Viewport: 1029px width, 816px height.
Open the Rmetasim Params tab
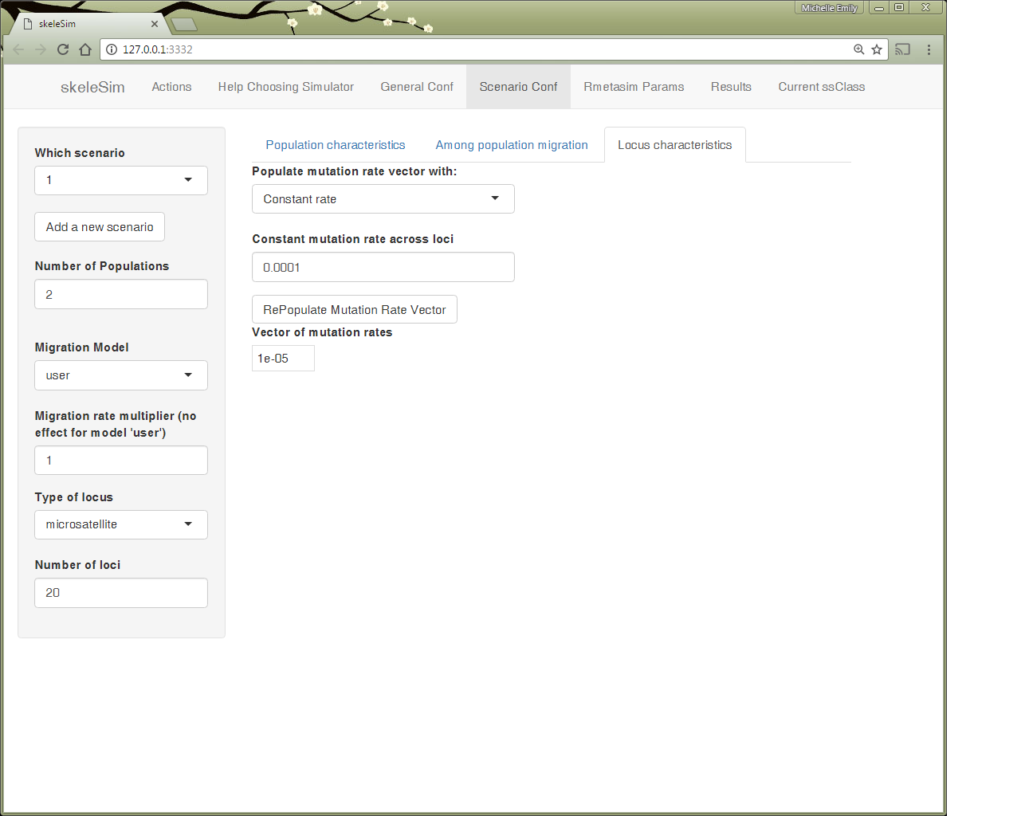pos(634,87)
